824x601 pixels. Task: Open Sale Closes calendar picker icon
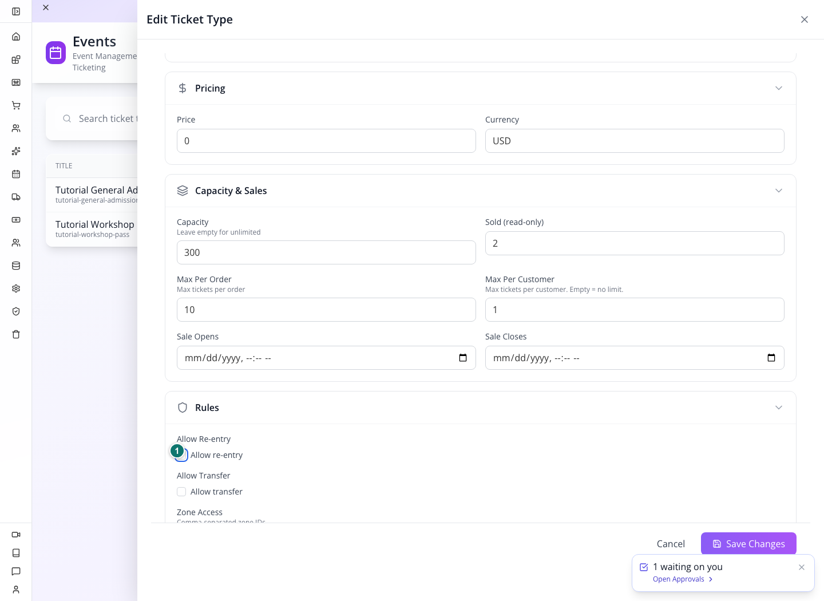[x=771, y=358]
